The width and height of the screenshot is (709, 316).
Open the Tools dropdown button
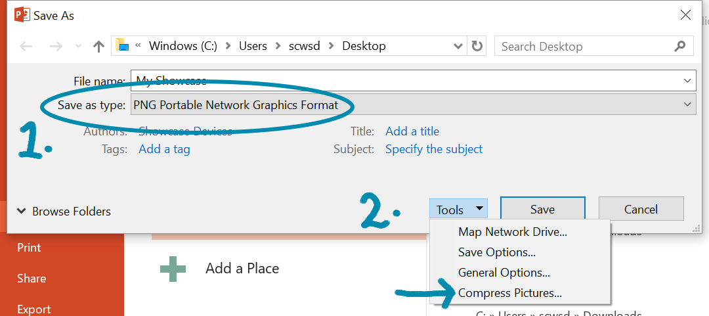click(459, 210)
